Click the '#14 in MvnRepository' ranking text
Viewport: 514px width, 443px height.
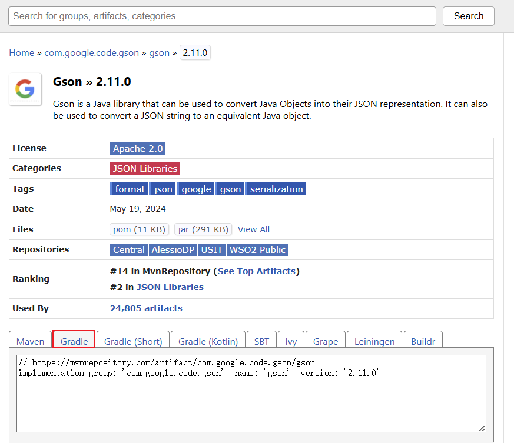160,271
